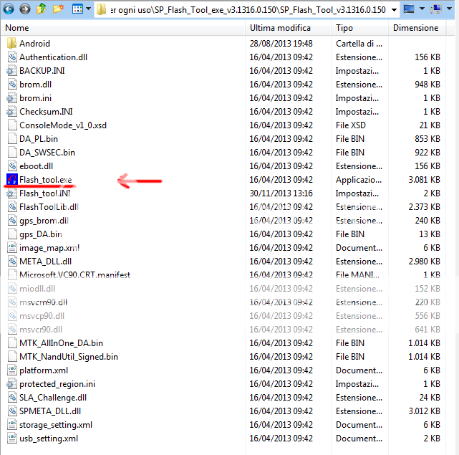Viewport: 459px width, 455px height.
Task: Select the eboot.dll file icon
Action: (x=12, y=166)
